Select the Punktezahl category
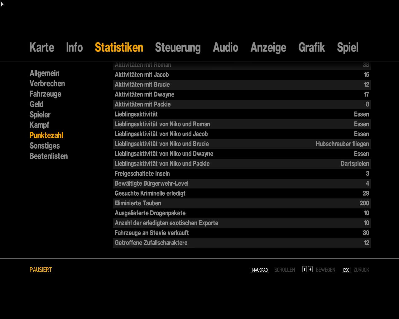Viewport: 399px width, 319px height. click(46, 135)
